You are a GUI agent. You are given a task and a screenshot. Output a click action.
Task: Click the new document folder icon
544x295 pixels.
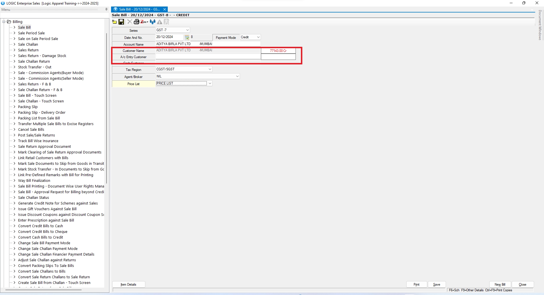tap(114, 22)
